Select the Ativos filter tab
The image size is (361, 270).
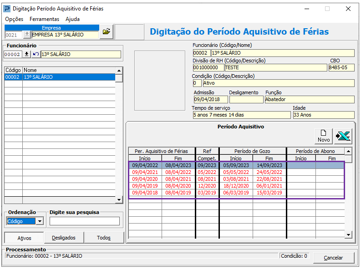pyautogui.click(x=24, y=238)
